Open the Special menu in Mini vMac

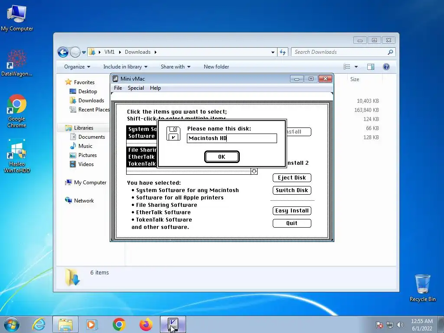click(136, 88)
